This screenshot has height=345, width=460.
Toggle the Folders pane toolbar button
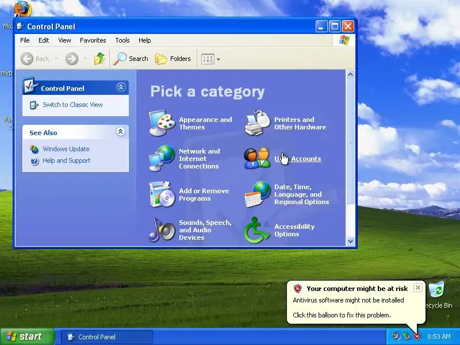pyautogui.click(x=173, y=59)
